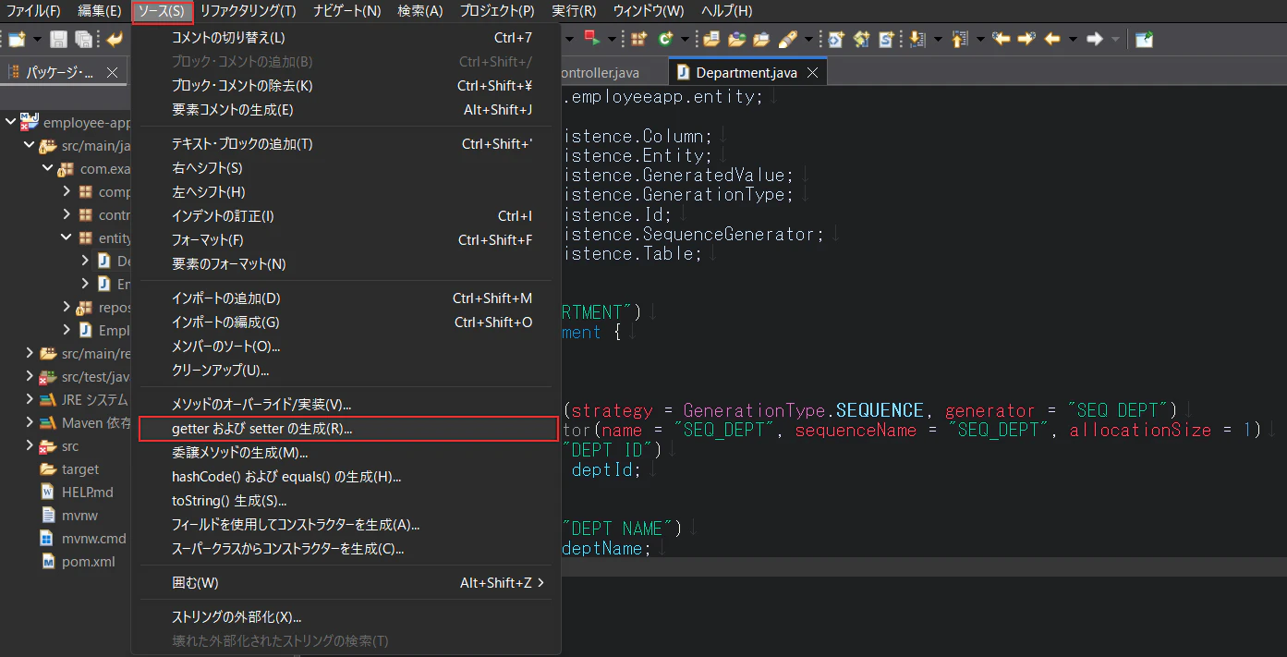The image size is (1287, 657).
Task: Click the red stop-and-run toolbar icon
Action: [591, 39]
